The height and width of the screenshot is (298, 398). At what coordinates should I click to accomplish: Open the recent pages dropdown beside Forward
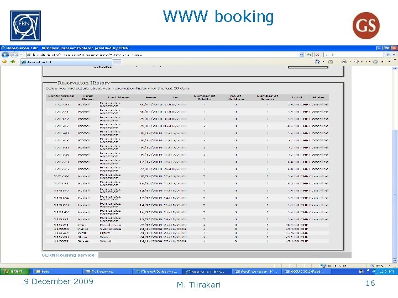click(x=21, y=55)
